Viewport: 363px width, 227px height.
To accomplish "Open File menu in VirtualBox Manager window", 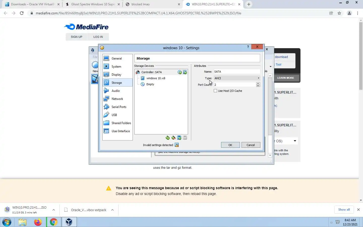I will (x=95, y=57).
